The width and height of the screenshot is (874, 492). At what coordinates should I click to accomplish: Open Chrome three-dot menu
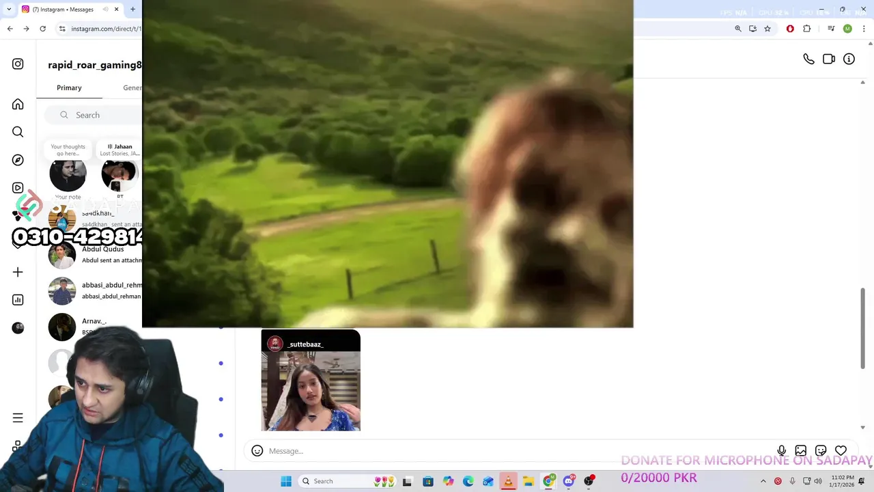coord(864,29)
